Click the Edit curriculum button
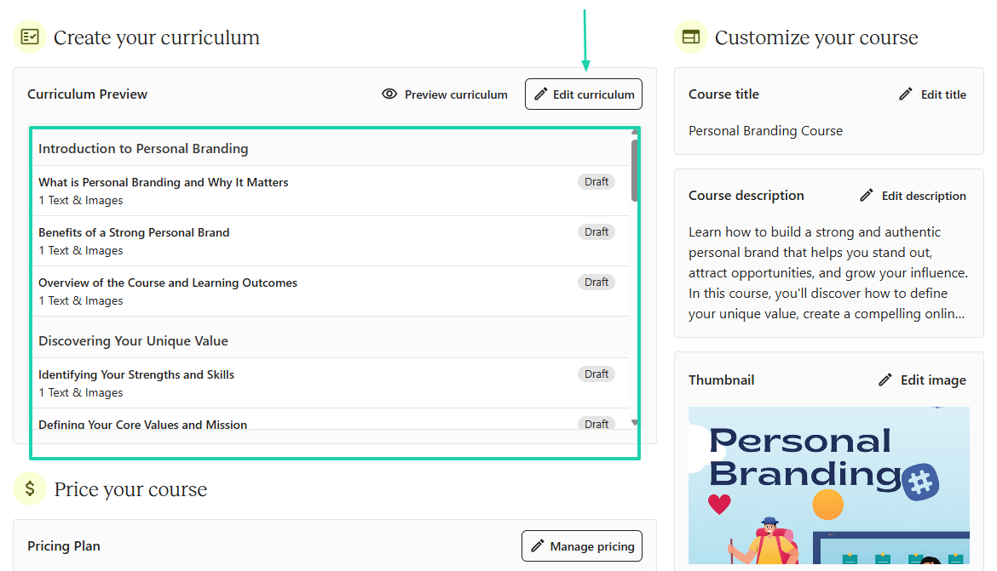997x571 pixels. 583,94
